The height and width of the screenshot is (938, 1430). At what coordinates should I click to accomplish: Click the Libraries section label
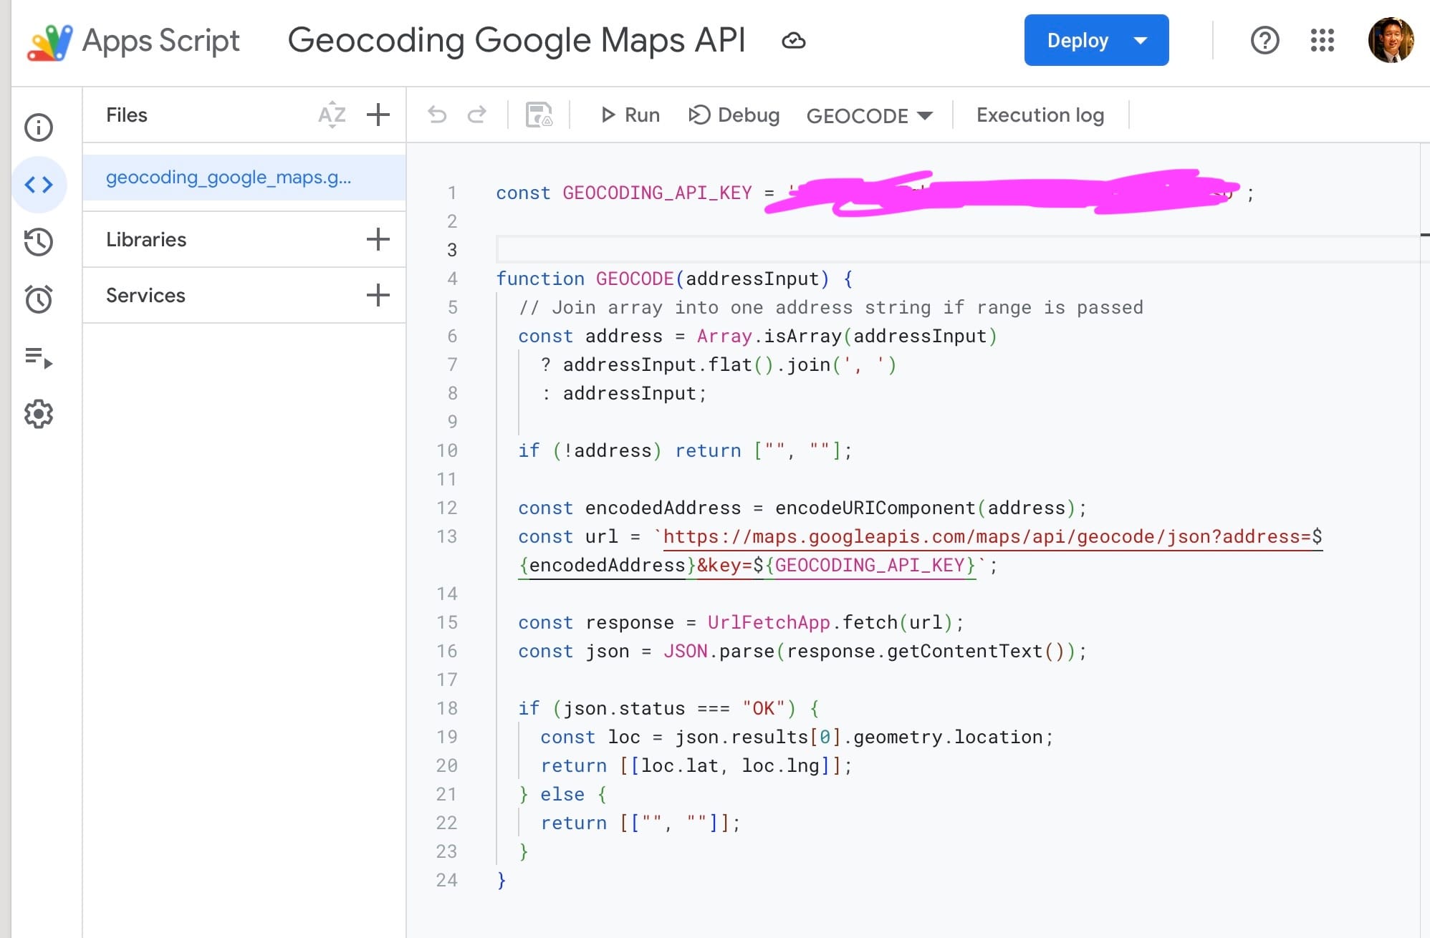tap(146, 239)
